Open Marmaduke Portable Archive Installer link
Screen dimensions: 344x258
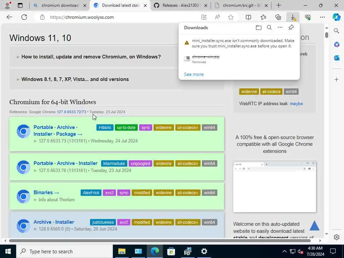66,163
